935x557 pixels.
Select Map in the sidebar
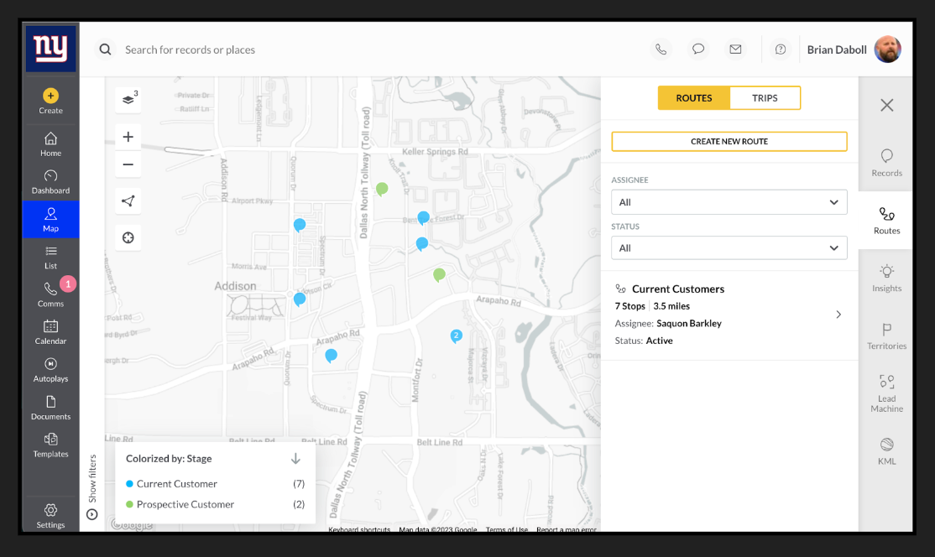tap(50, 219)
